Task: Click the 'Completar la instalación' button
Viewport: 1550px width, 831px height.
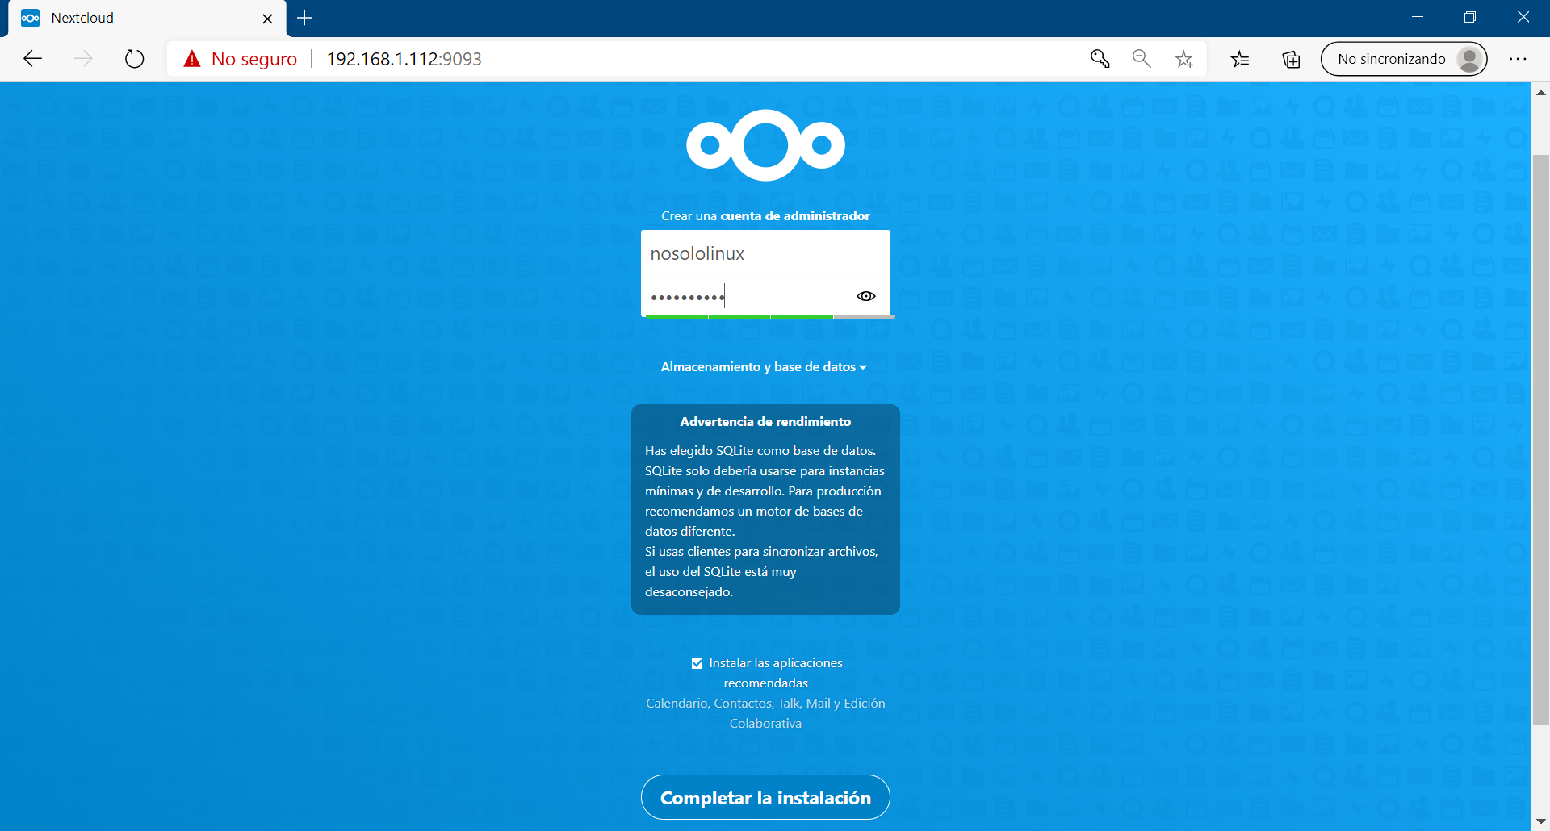Action: [x=765, y=797]
